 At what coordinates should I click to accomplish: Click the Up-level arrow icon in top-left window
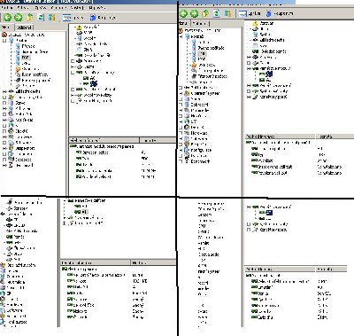[x=29, y=18]
